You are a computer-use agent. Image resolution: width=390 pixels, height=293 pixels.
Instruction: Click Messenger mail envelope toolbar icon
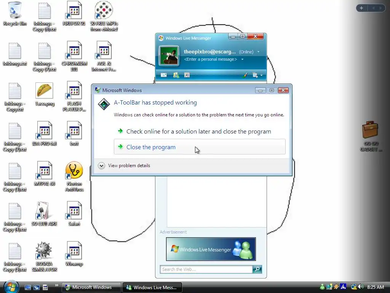pyautogui.click(x=164, y=75)
